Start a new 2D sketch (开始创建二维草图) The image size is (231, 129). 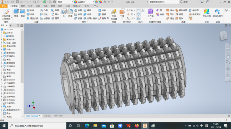[6, 14]
